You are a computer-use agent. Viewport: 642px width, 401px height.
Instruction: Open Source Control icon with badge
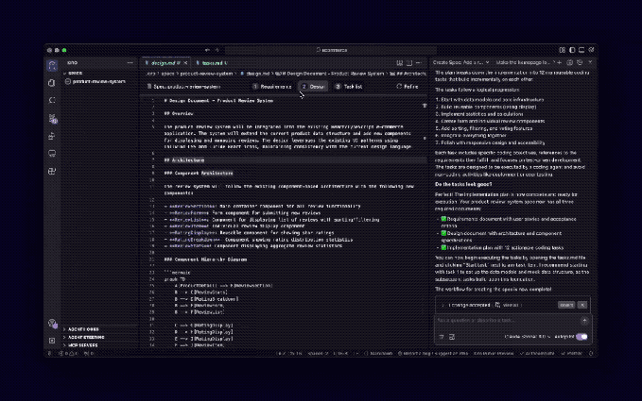click(x=52, y=119)
